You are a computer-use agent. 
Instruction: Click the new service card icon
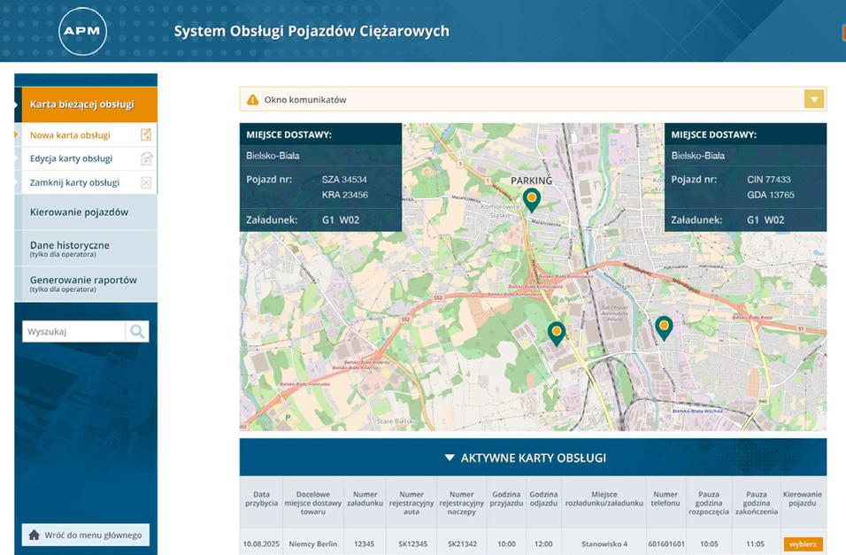[x=146, y=135]
